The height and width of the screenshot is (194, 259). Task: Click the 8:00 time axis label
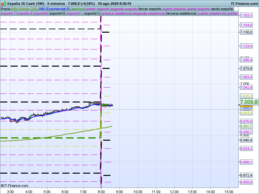(x=101, y=191)
